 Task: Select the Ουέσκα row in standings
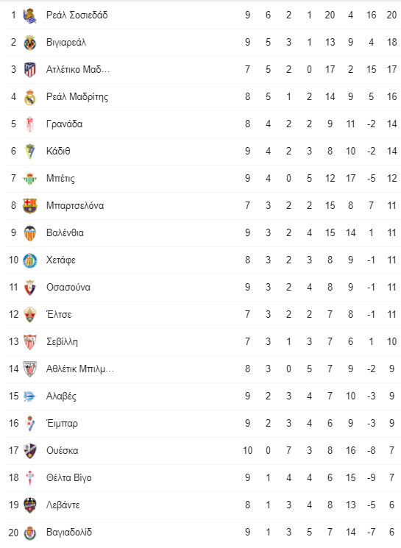tap(203, 451)
